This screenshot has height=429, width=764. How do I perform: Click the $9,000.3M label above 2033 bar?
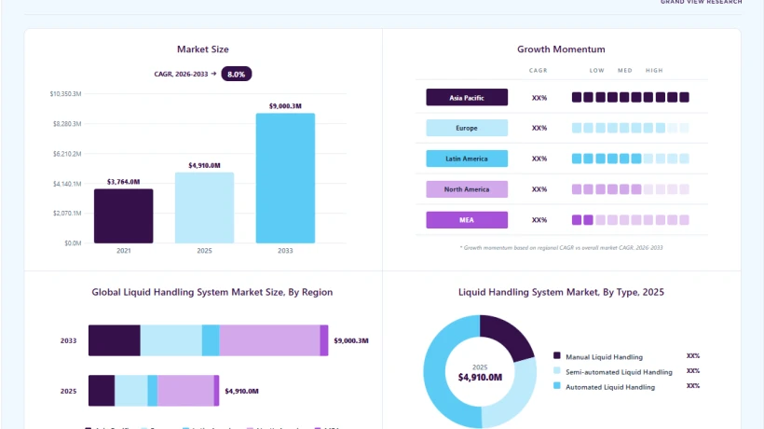pos(285,105)
